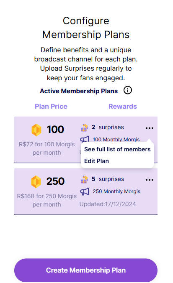173x283 pixels.
Task: Click the Updated:17/12/2024 date text
Action: 108,204
